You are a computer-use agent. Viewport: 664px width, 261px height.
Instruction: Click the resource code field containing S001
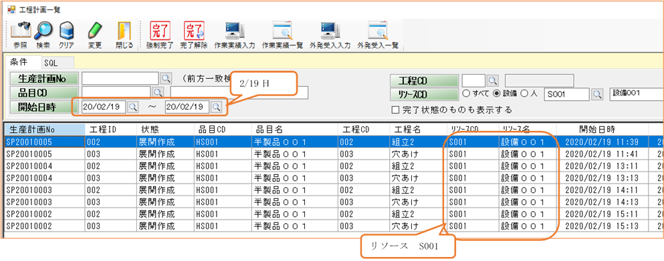tap(566, 94)
